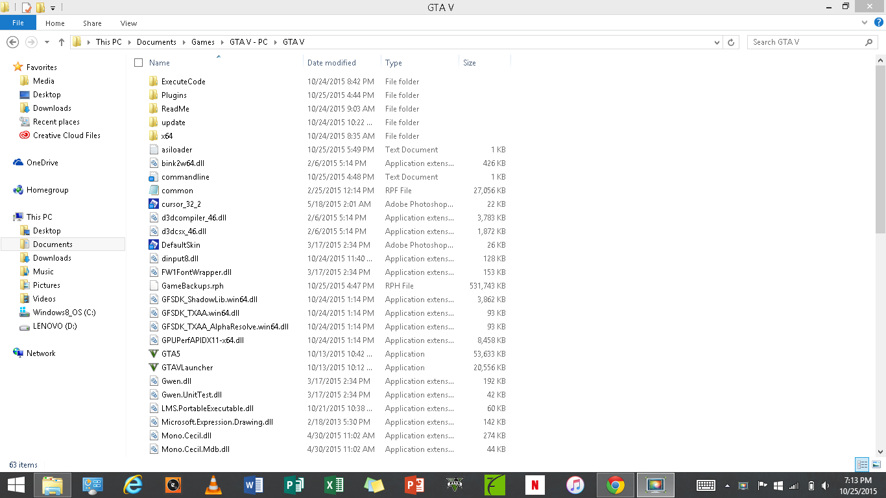Open Netflix from the taskbar

[x=535, y=485]
